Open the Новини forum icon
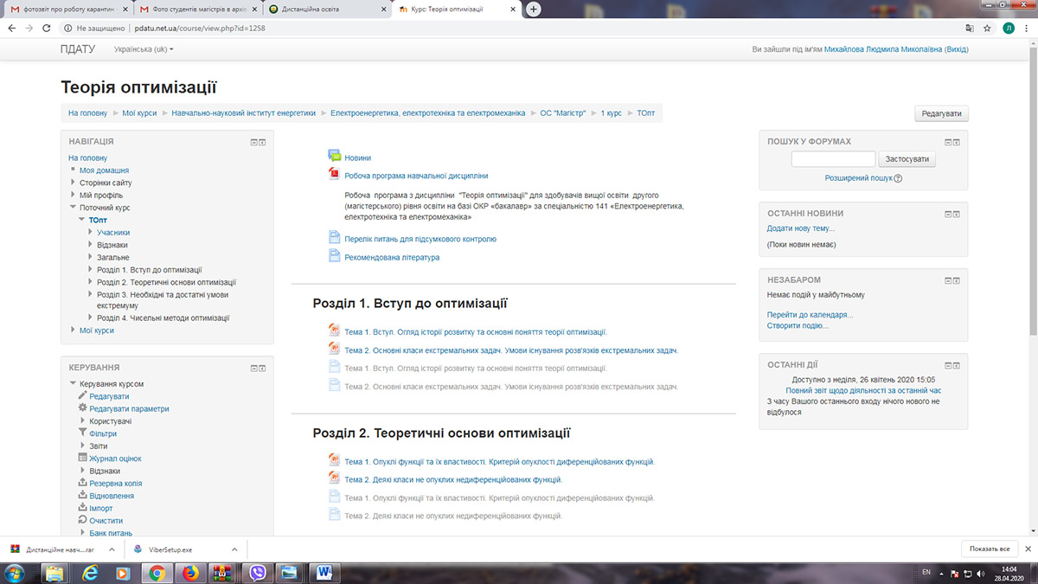 [x=335, y=157]
